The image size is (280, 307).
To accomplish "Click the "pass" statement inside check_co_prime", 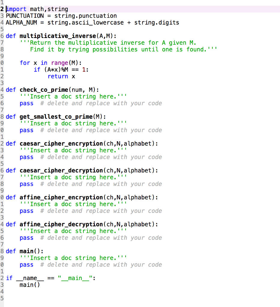I will [x=26, y=103].
